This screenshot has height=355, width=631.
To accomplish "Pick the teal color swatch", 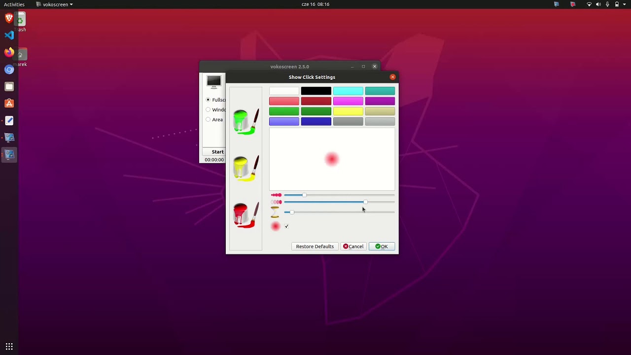I will pyautogui.click(x=380, y=91).
